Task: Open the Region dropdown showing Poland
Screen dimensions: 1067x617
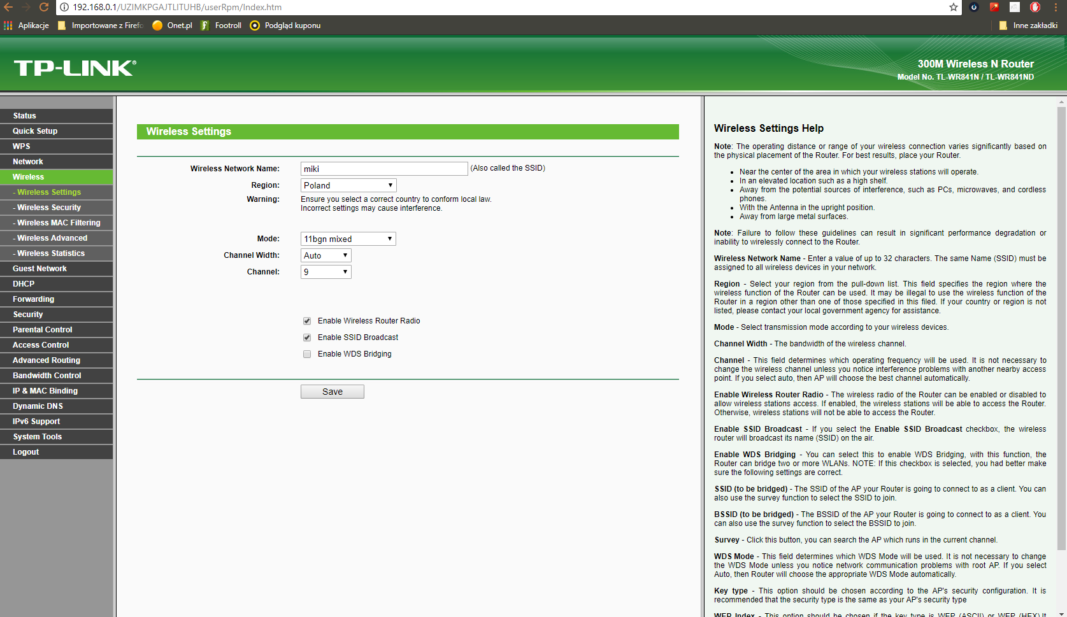Action: click(348, 185)
